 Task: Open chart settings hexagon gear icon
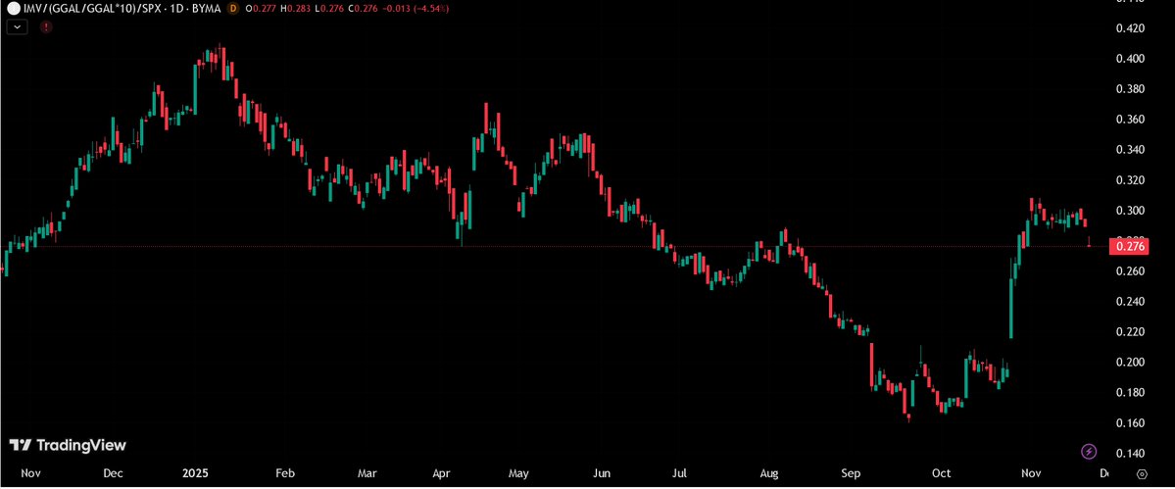1142,474
